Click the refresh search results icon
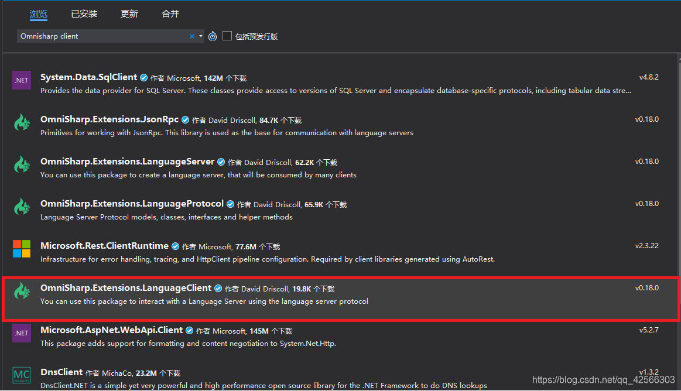681x391 pixels. click(213, 36)
